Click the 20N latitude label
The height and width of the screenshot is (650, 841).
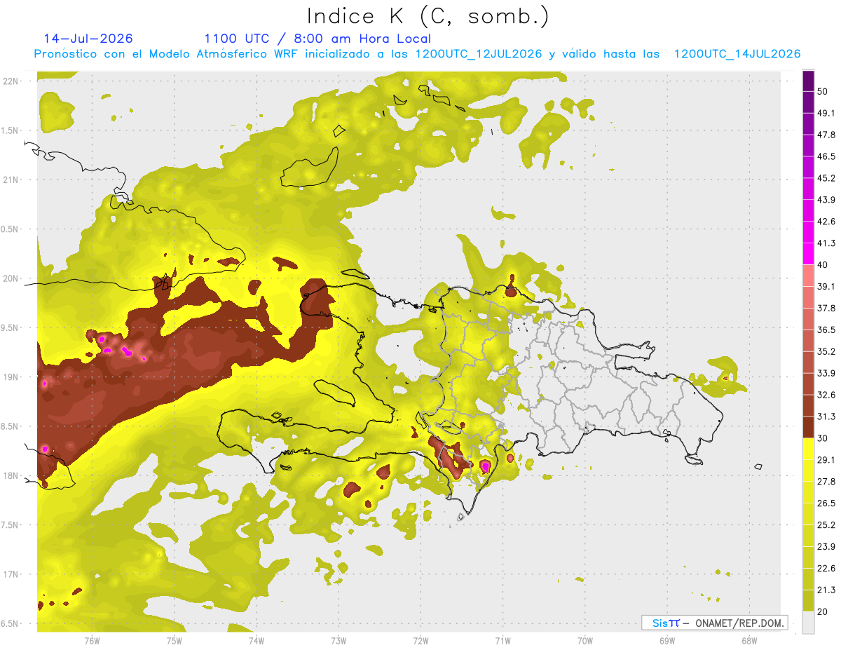tap(11, 278)
